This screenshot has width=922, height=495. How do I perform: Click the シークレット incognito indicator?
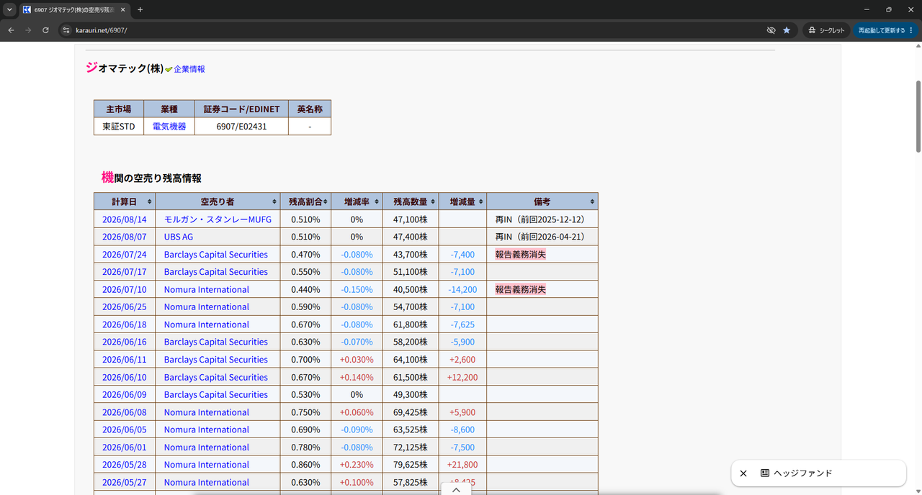pyautogui.click(x=825, y=30)
